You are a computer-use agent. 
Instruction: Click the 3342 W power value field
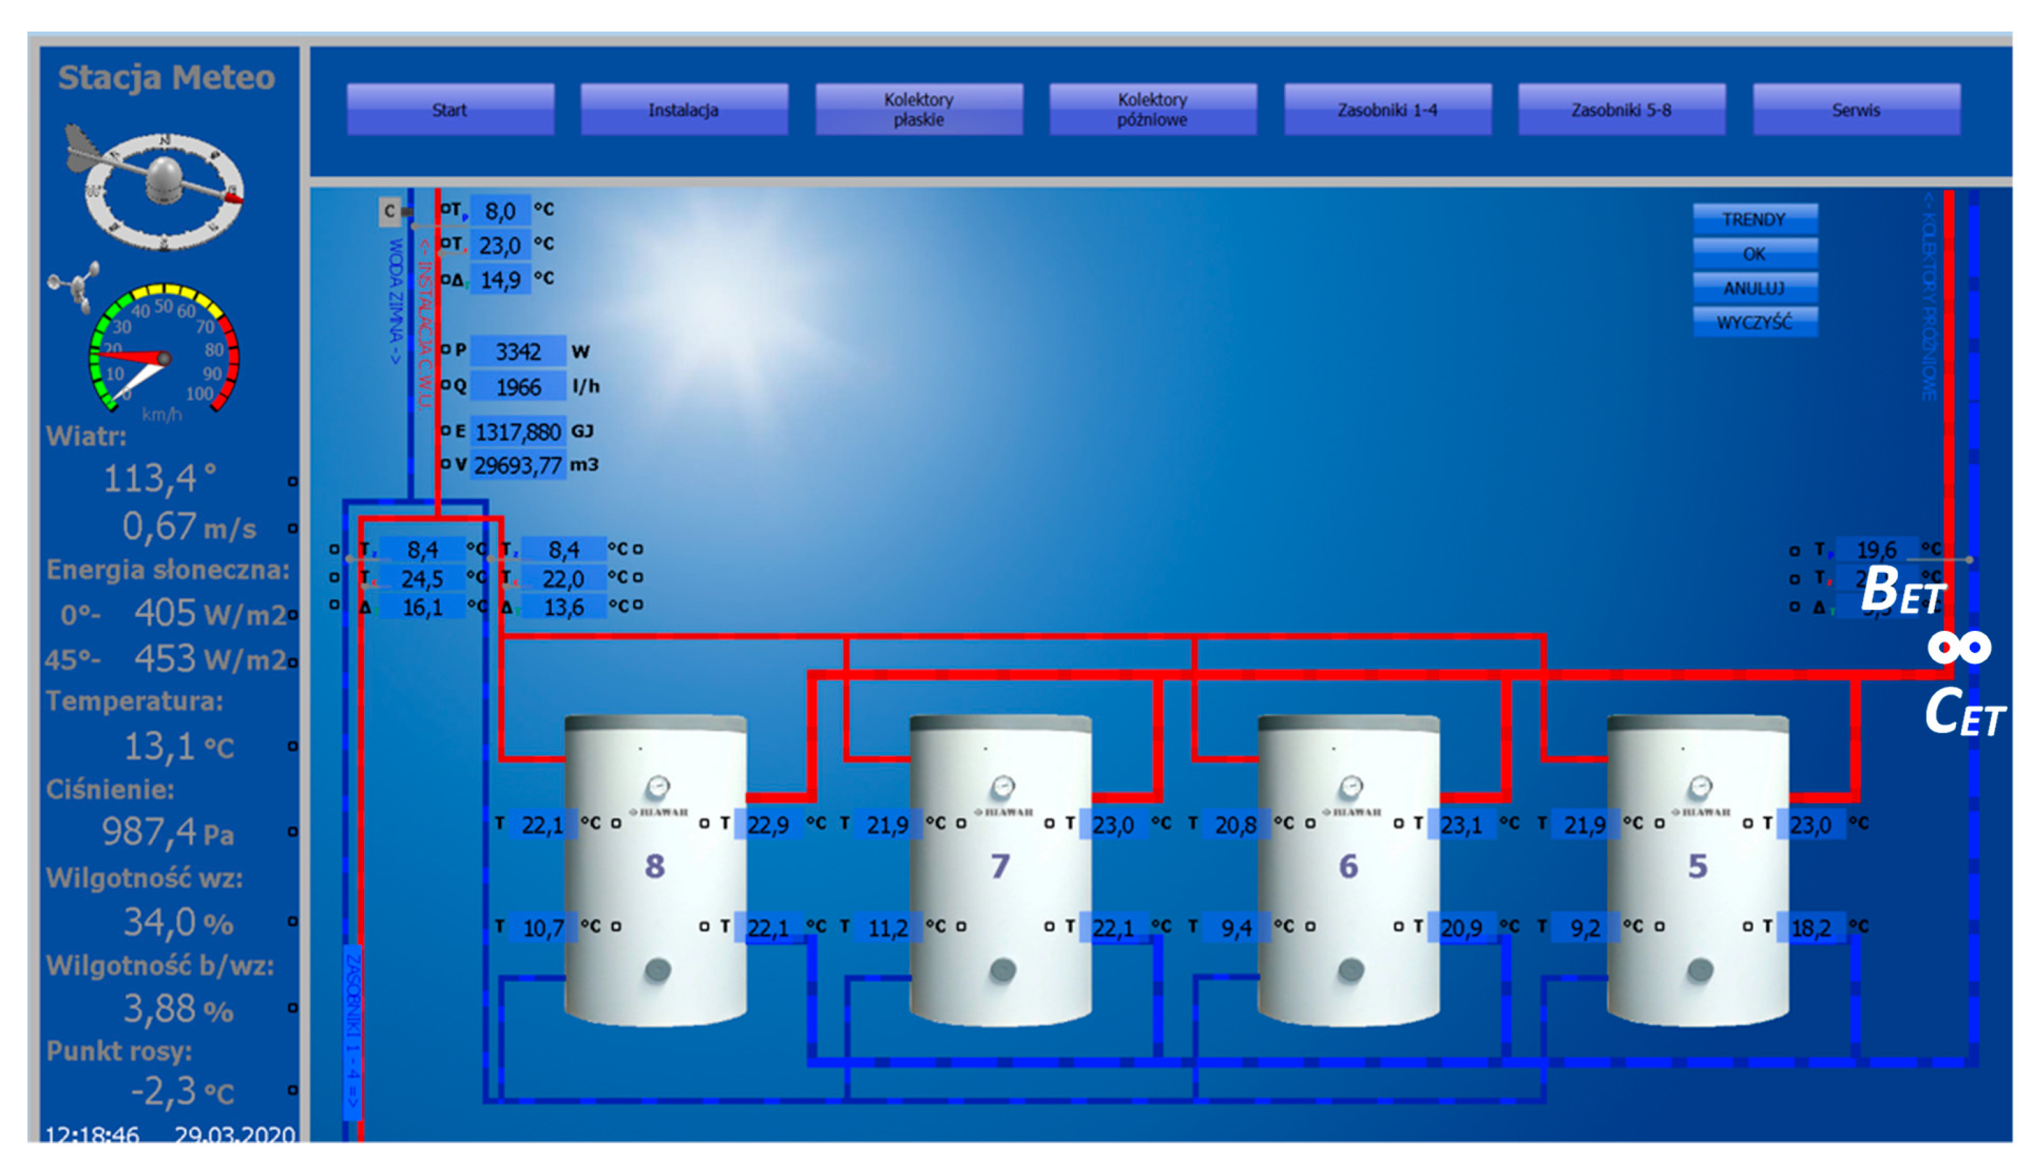click(518, 351)
